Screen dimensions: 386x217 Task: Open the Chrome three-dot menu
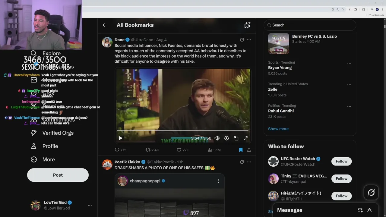pyautogui.click(x=382, y=9)
